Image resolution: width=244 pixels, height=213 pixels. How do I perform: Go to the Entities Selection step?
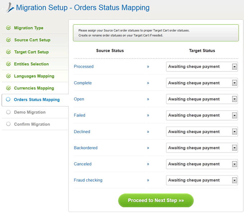pos(31,64)
